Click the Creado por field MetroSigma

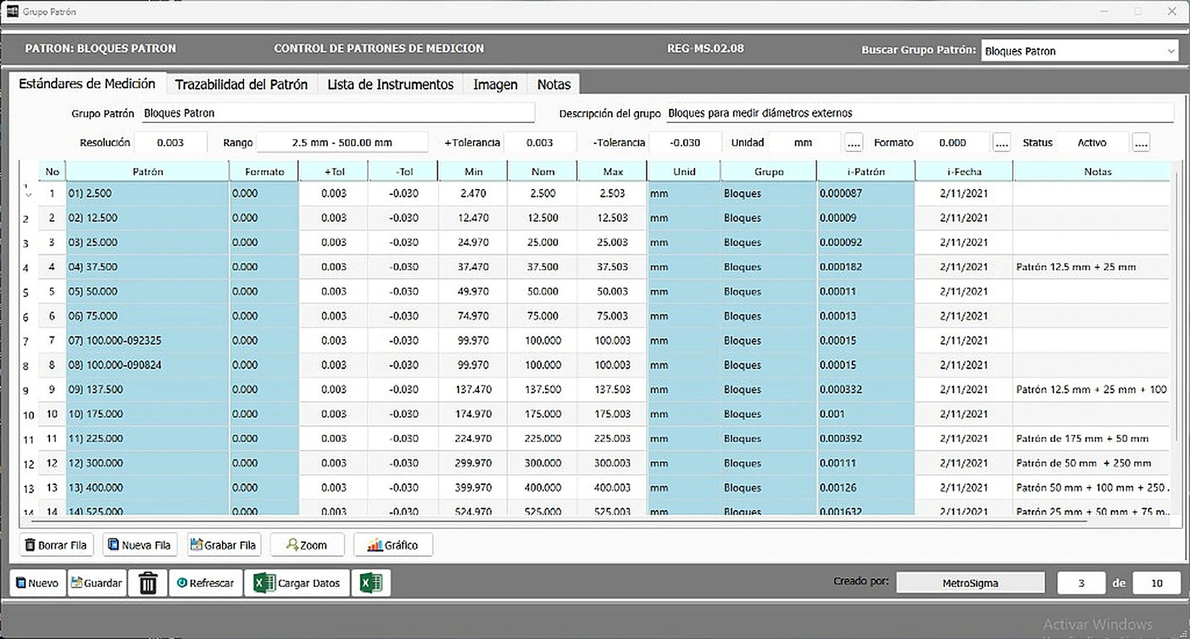(970, 583)
